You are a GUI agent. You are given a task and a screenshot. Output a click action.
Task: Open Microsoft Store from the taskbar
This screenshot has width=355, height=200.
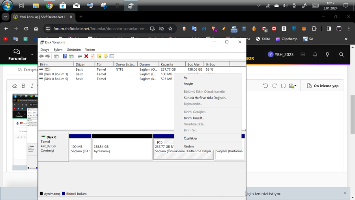(63, 6)
